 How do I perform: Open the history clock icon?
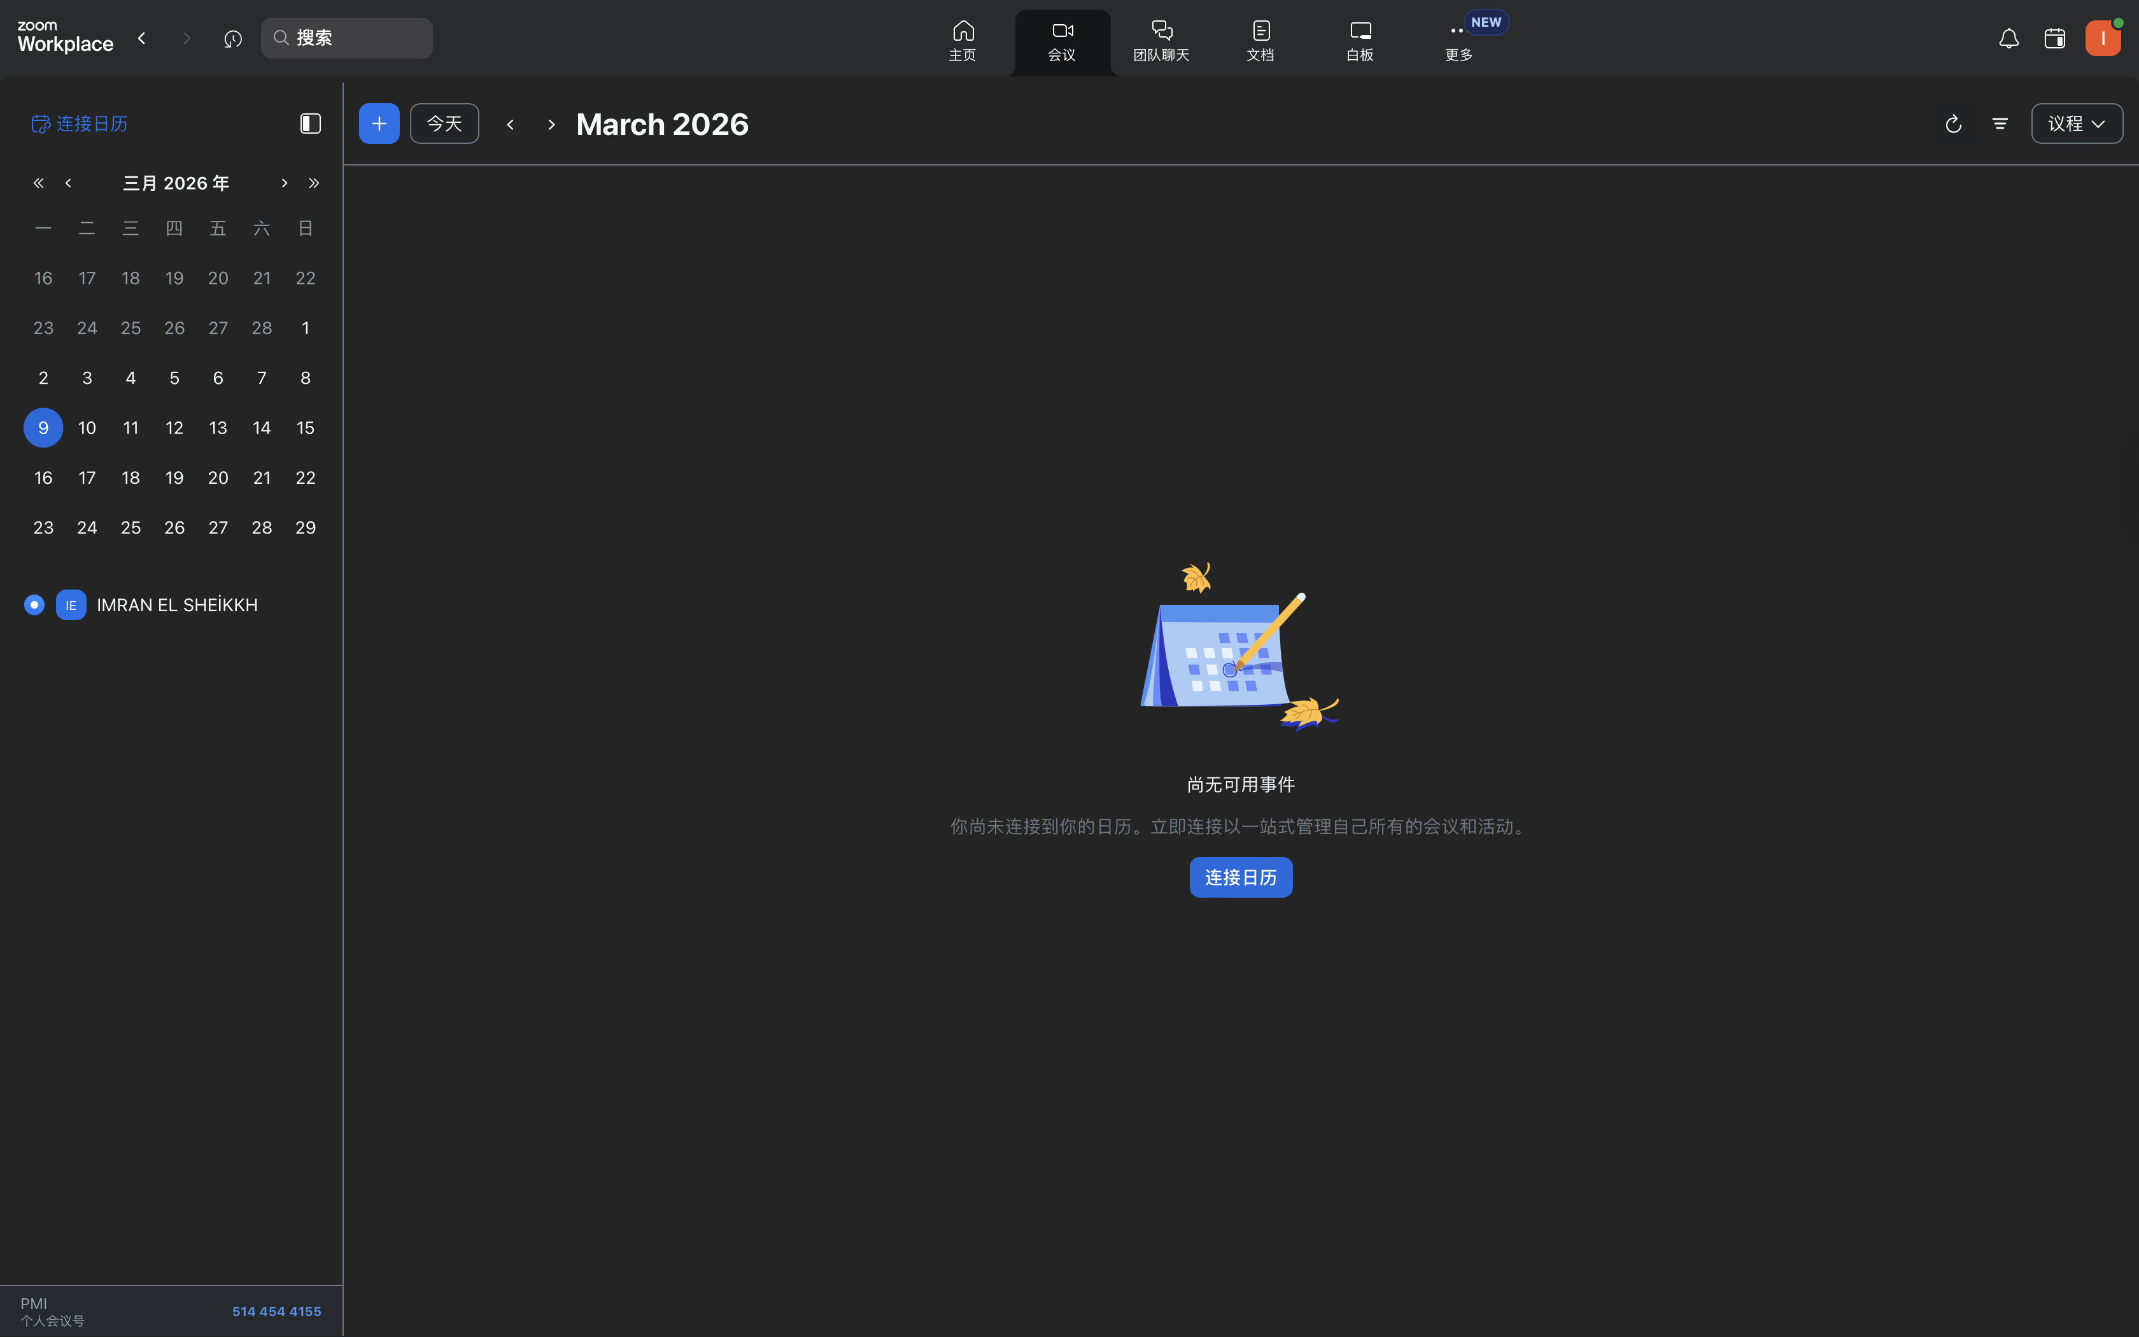coord(232,39)
